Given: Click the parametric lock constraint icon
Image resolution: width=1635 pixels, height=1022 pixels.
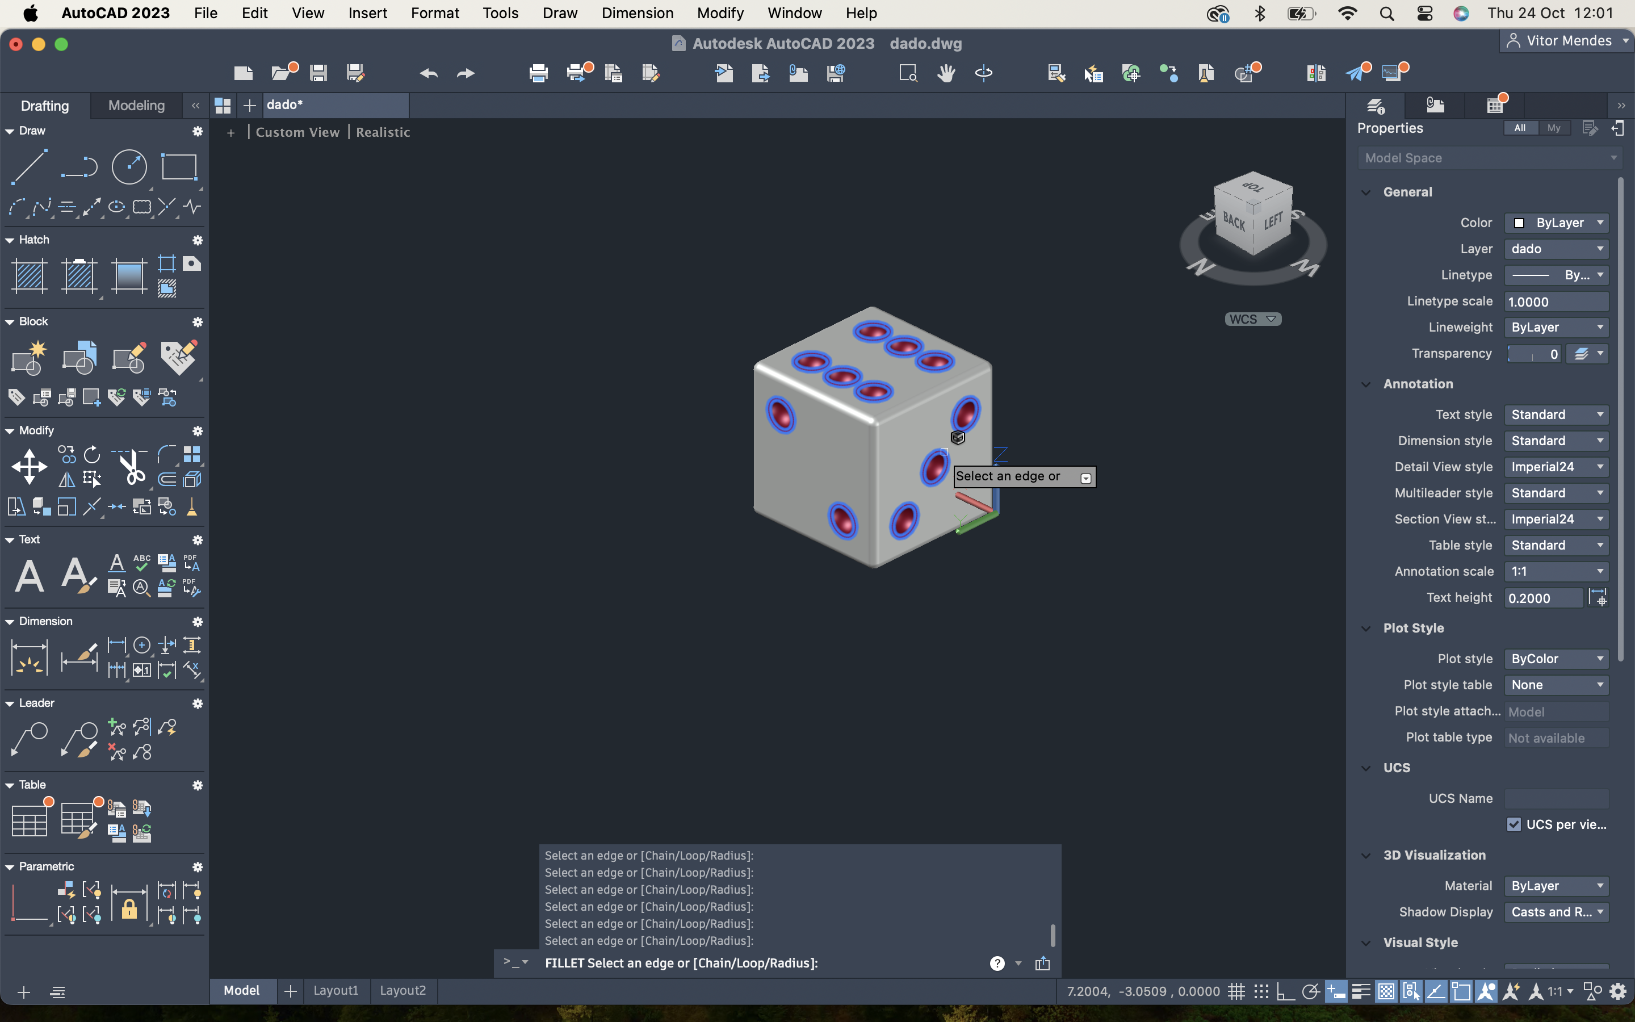Looking at the screenshot, I should (x=129, y=904).
